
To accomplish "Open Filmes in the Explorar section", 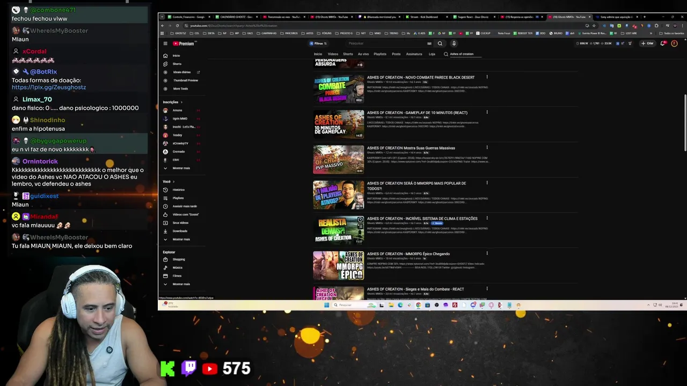I will (x=177, y=276).
